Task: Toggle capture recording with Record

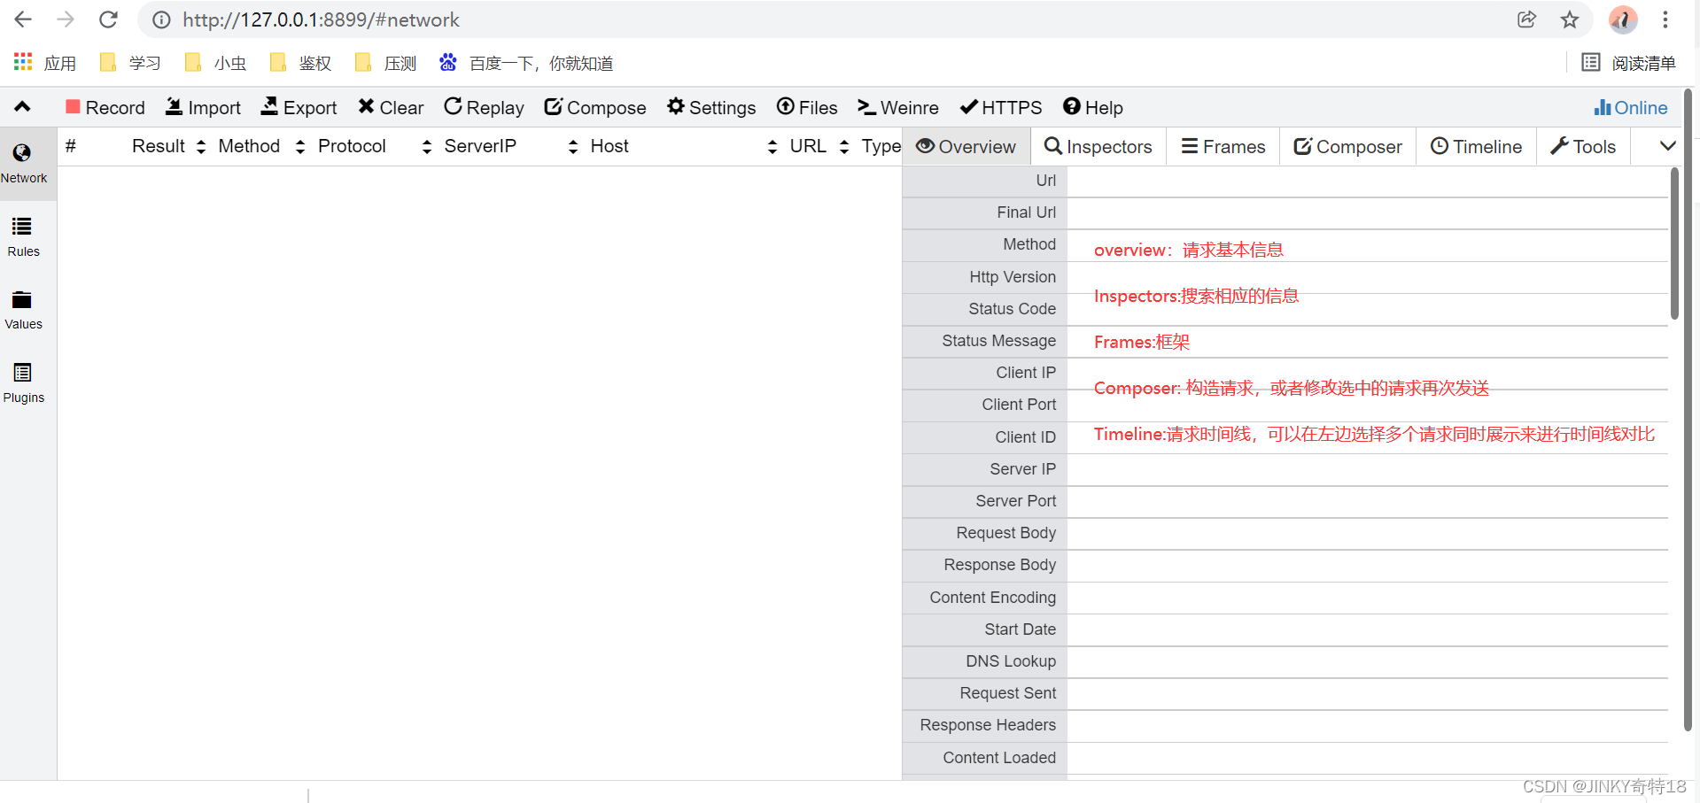Action: point(105,107)
